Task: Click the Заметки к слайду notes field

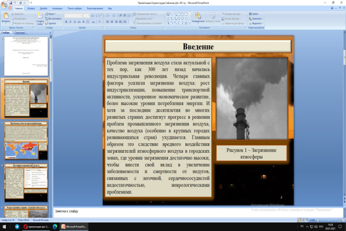Action: (198, 213)
